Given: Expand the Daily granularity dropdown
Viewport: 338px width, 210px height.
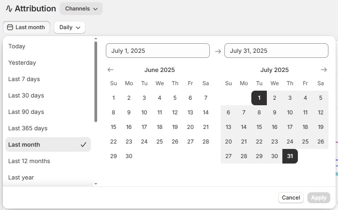Looking at the screenshot, I should coord(69,27).
